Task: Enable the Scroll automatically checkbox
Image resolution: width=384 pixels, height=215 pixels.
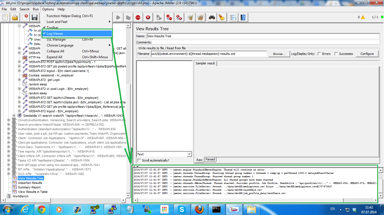Action: pyautogui.click(x=139, y=160)
